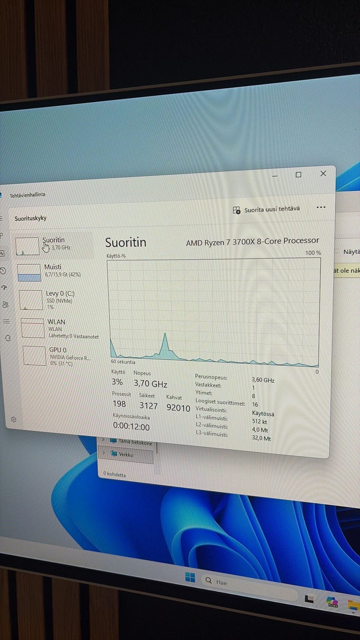Click the Säikeet count 3127
The height and width of the screenshot is (640, 360).
(x=148, y=406)
